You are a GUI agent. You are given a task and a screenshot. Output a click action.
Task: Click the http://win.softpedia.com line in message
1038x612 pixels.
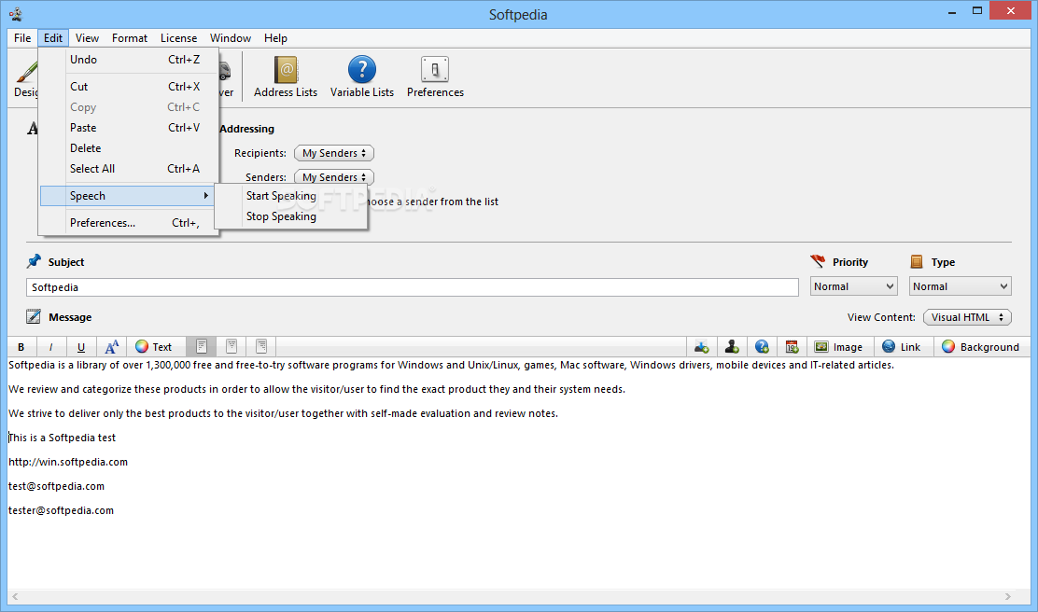click(68, 462)
